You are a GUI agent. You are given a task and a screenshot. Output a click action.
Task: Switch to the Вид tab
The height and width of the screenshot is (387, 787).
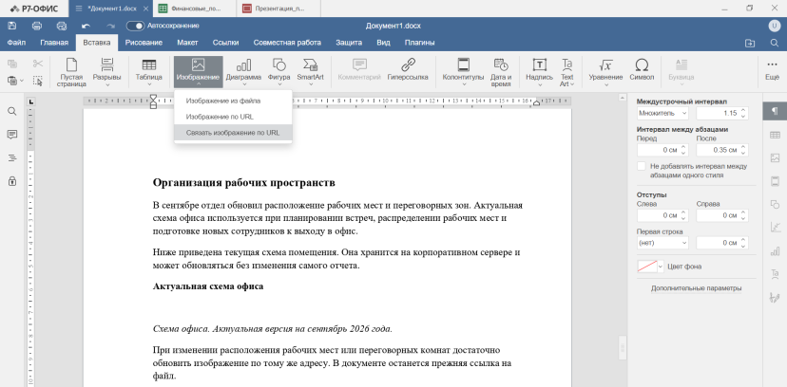pyautogui.click(x=383, y=43)
